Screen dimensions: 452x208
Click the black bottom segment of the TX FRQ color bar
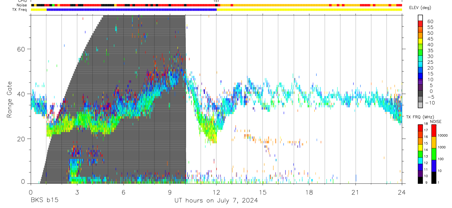point(420,180)
